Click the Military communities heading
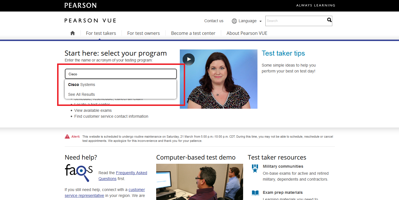 coord(283,166)
